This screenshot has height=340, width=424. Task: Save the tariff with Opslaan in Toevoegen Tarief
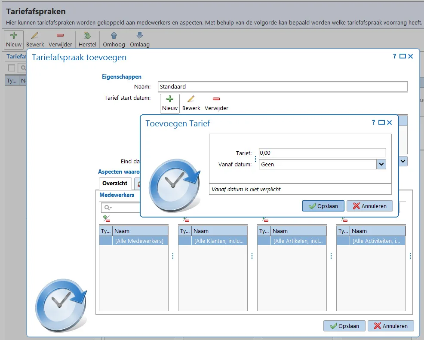[x=323, y=206]
